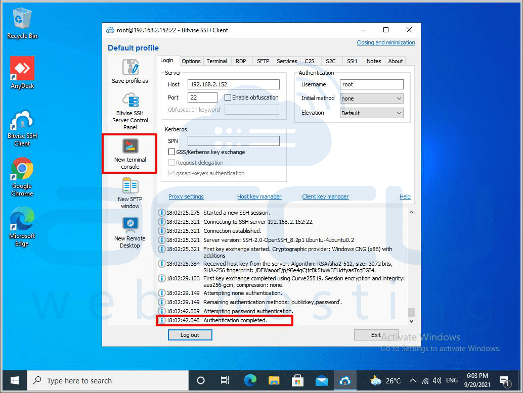Open New SFTP window
The height and width of the screenshot is (393, 523).
point(130,193)
